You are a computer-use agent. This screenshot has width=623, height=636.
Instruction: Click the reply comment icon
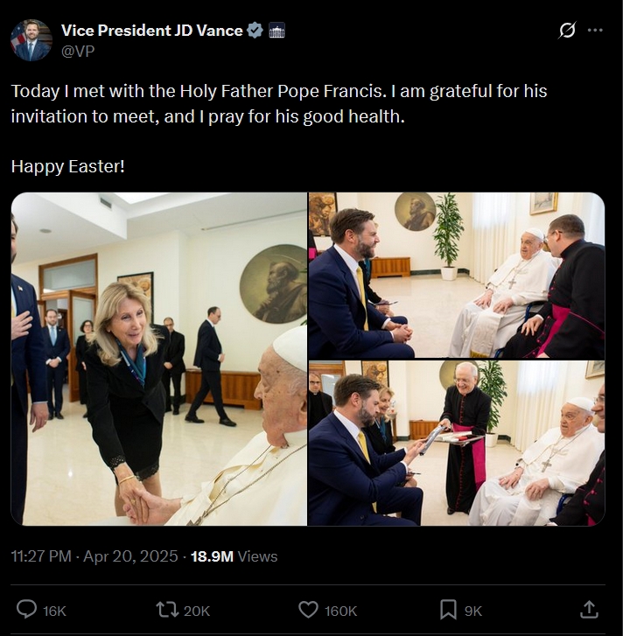(27, 610)
